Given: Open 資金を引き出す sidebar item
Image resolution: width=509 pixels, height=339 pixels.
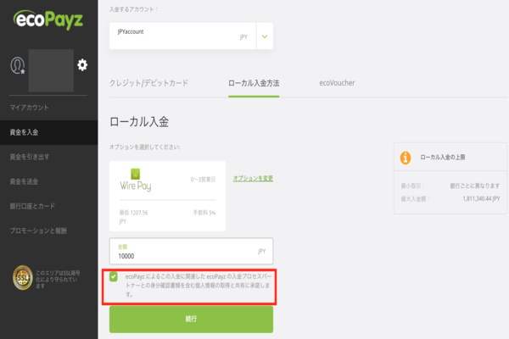Looking at the screenshot, I should [30, 157].
